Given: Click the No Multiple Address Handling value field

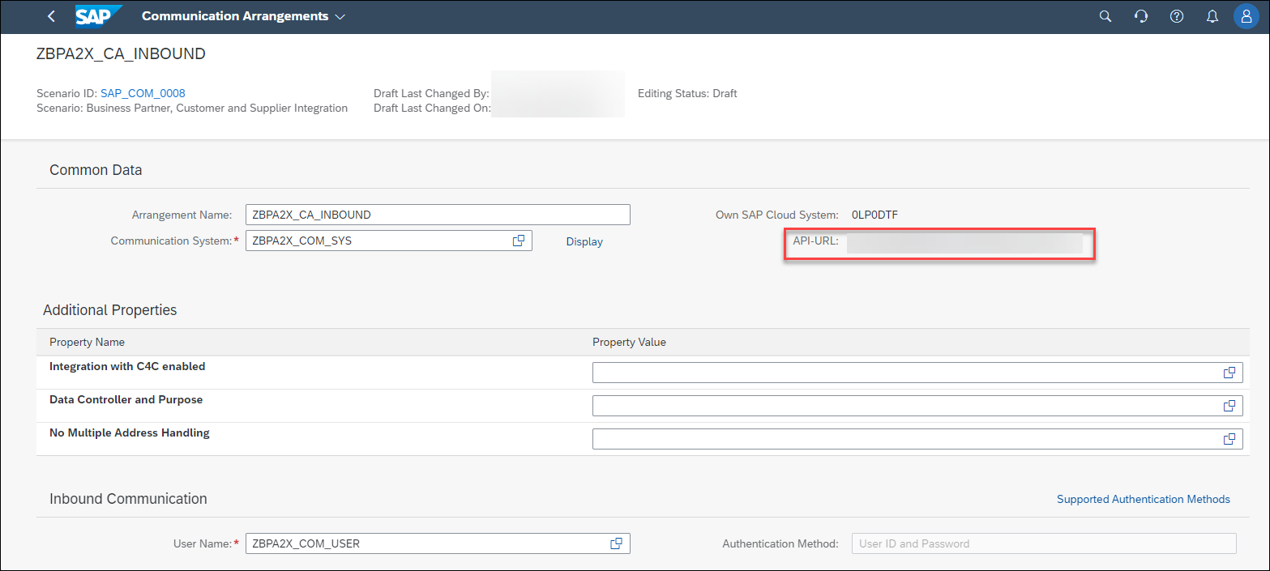Looking at the screenshot, I should point(917,439).
